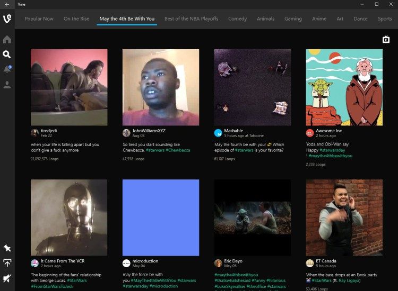Select the Comedy channel tab
This screenshot has height=291, width=398.
237,19
